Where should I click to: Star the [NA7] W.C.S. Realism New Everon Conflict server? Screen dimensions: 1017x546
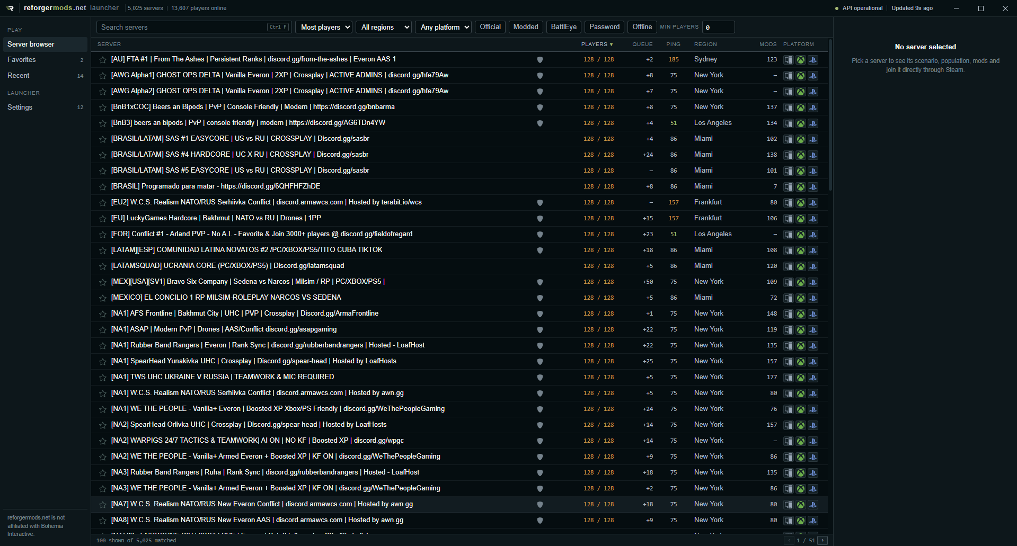pos(103,505)
